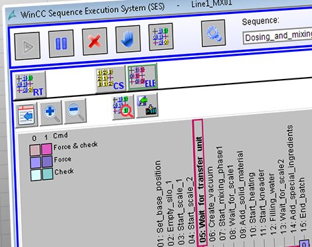Image resolution: width=312 pixels, height=247 pixels.
Task: Abort sequence with red X button
Action: click(95, 41)
